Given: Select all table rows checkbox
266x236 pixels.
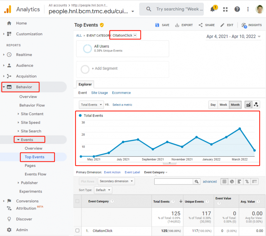Looking at the screenshot, I should [77, 201].
